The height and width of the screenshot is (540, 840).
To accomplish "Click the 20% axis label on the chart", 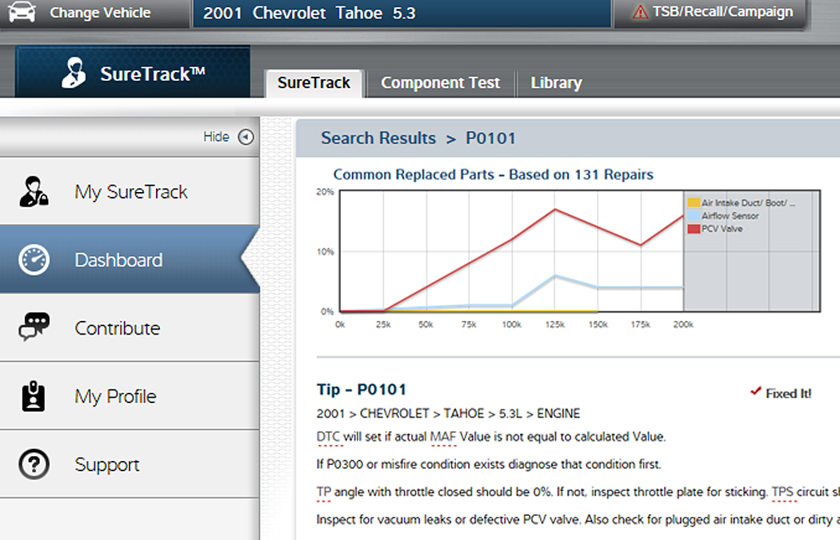I will (x=325, y=192).
